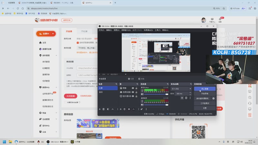Toggle visibility of 图像 source
Image resolution: width=258 pixels, height=145 pixels.
(x=133, y=88)
